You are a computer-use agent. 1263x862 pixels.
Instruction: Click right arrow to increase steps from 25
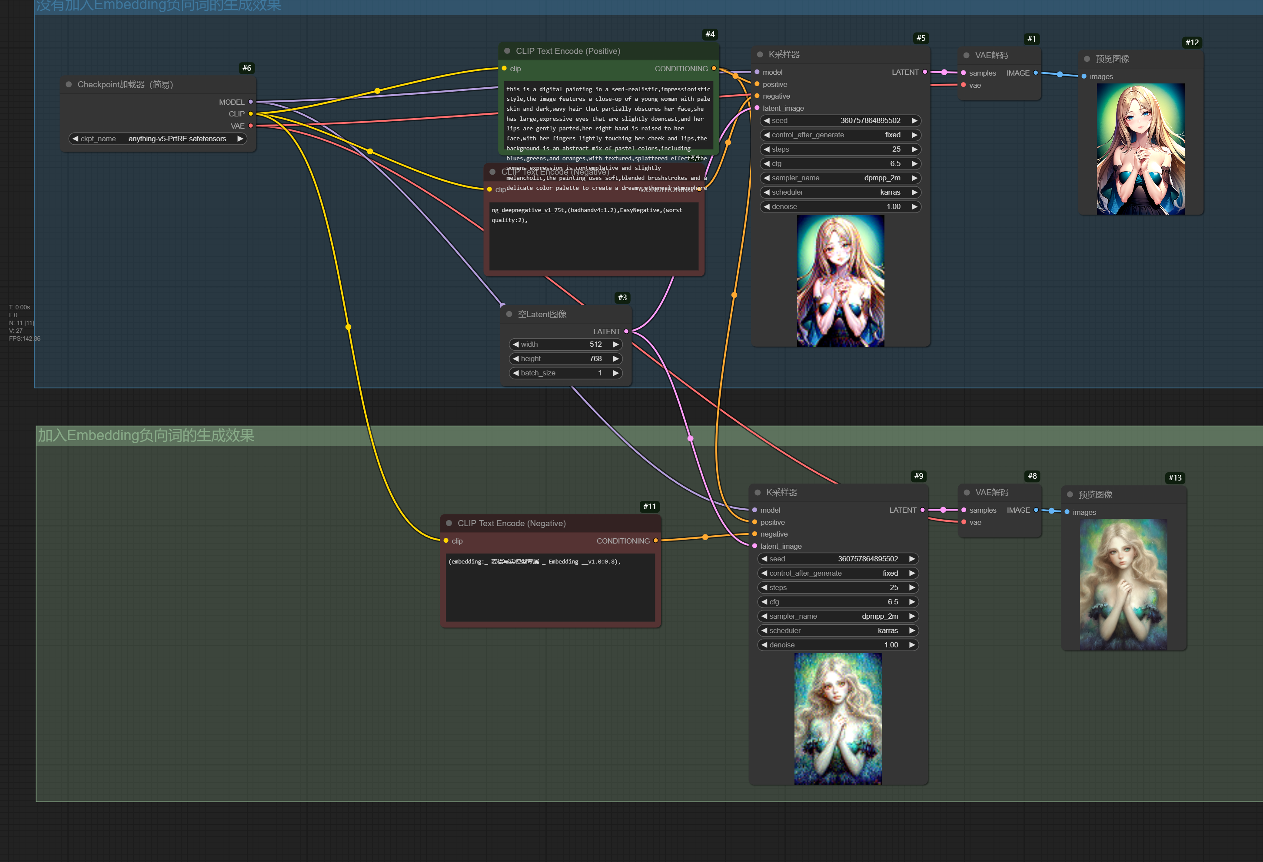915,149
